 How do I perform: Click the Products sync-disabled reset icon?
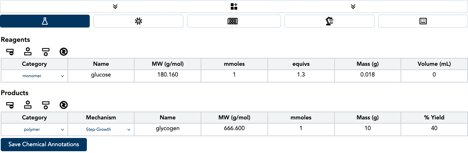[x=64, y=105]
